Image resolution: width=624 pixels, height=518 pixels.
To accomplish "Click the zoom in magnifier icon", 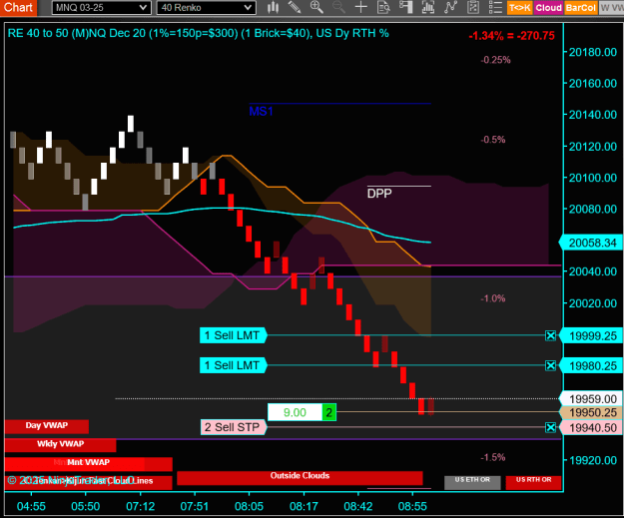I will 316,7.
